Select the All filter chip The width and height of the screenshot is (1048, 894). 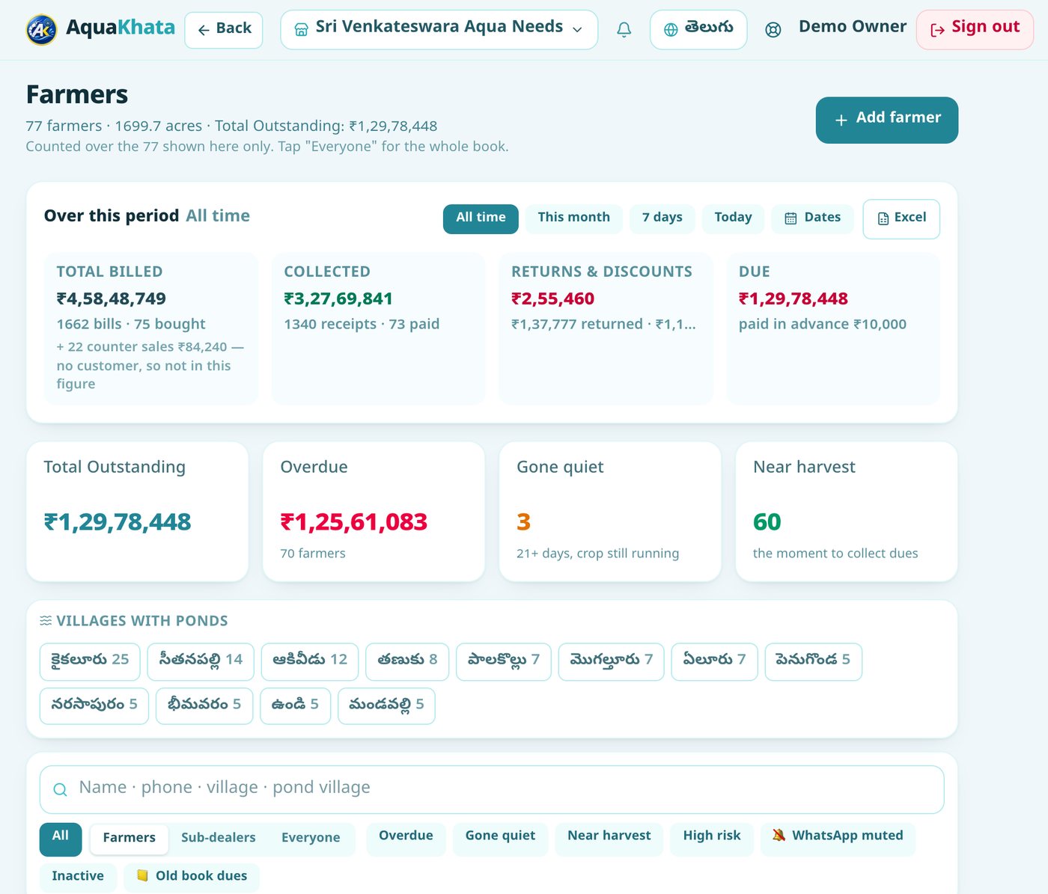tap(61, 838)
